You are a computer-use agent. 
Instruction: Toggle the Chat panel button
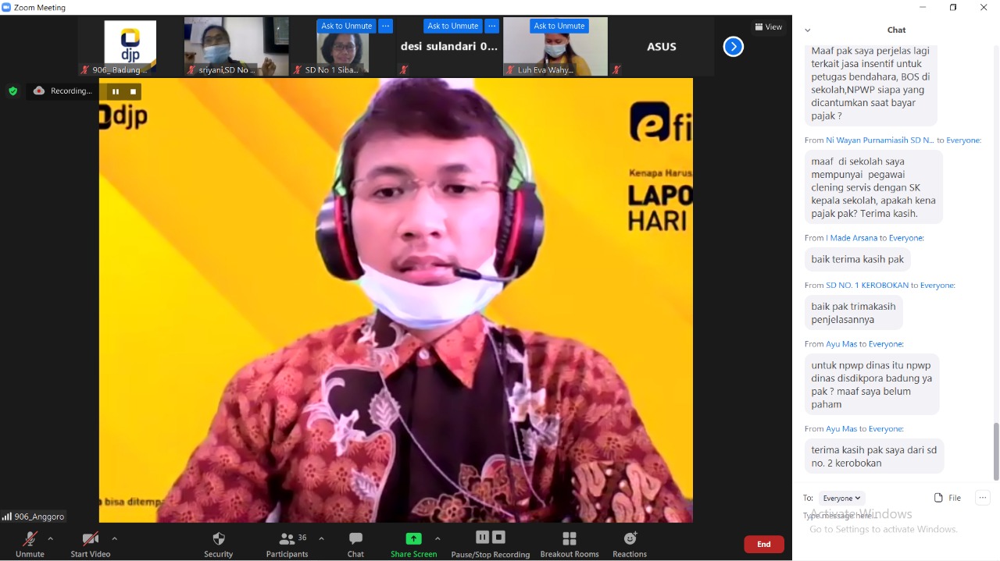point(355,539)
